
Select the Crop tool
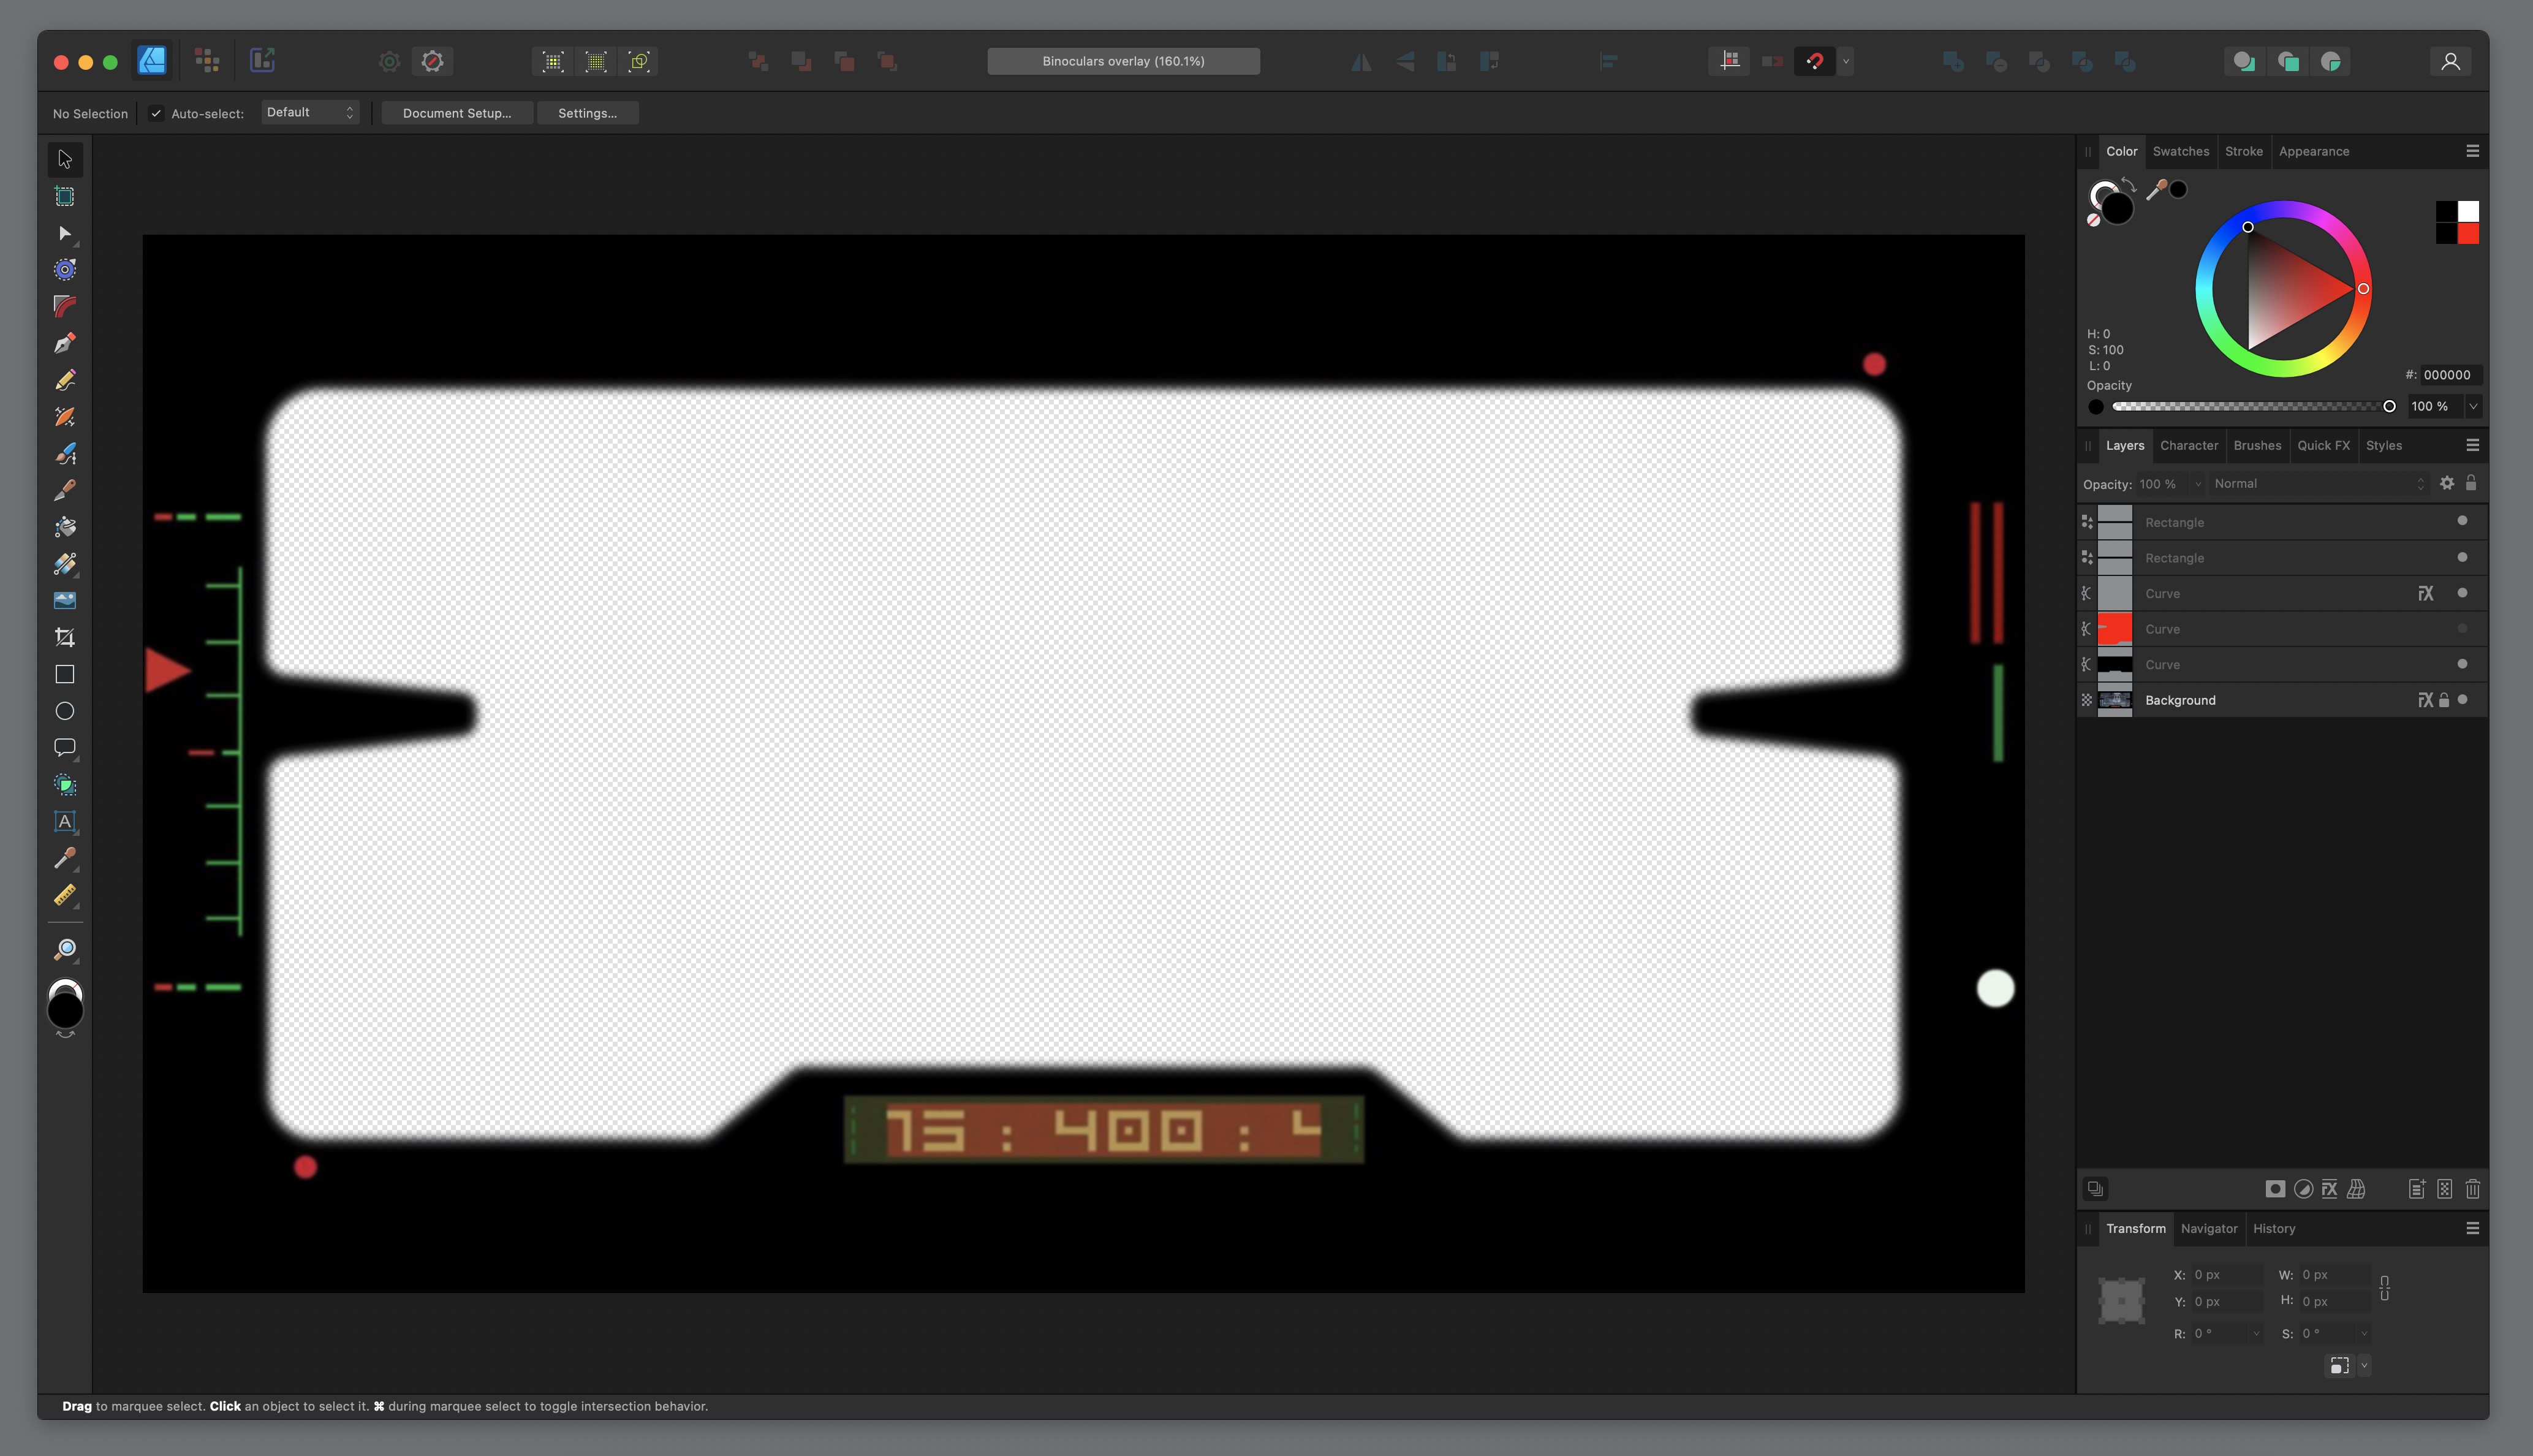coord(65,638)
